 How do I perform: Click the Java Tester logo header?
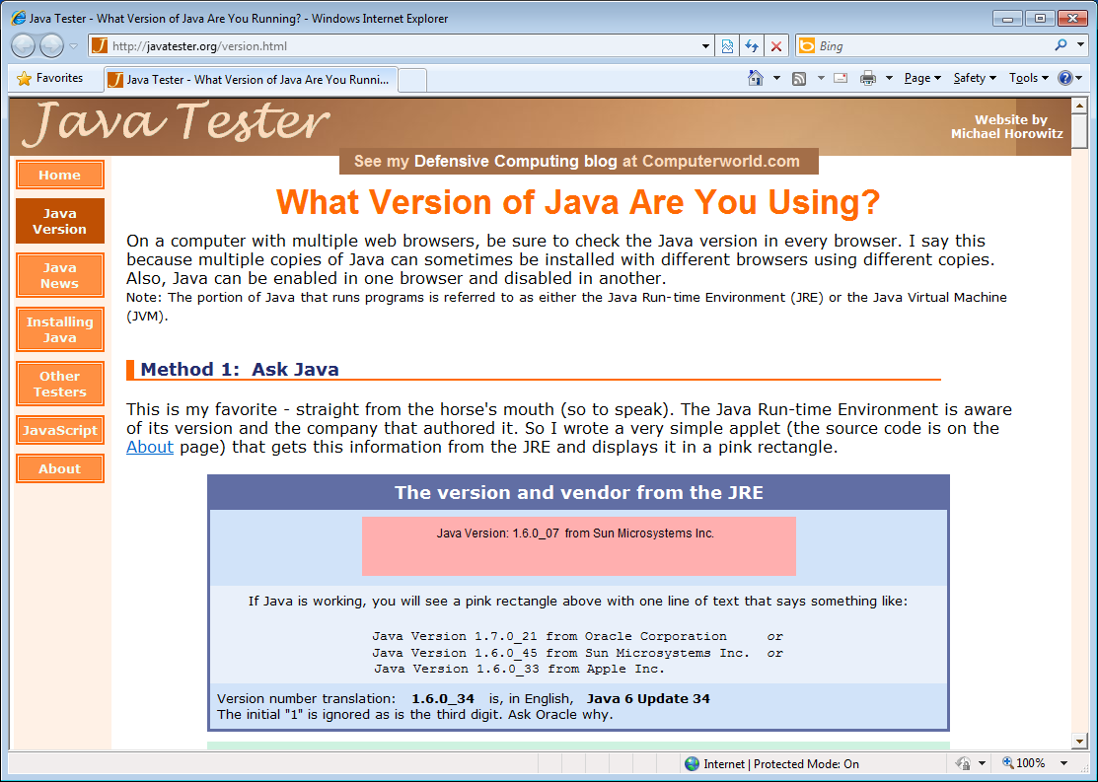[175, 122]
